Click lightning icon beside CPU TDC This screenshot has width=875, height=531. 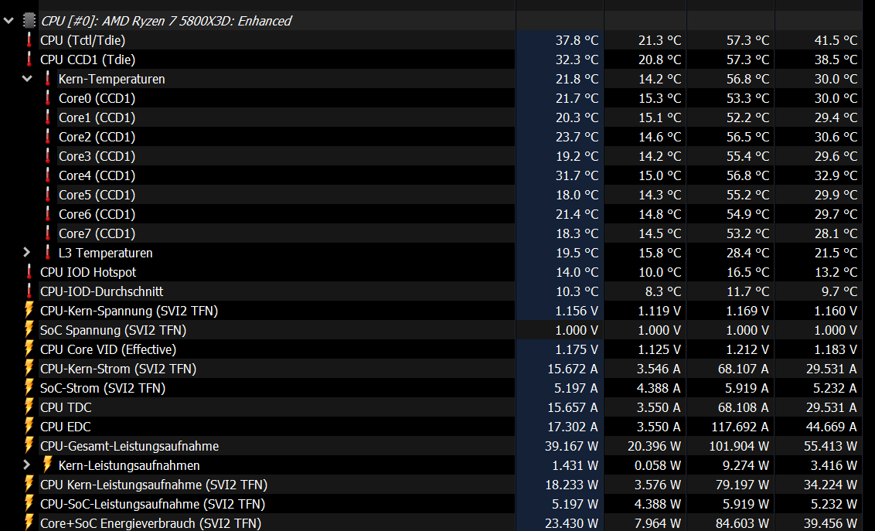29,407
